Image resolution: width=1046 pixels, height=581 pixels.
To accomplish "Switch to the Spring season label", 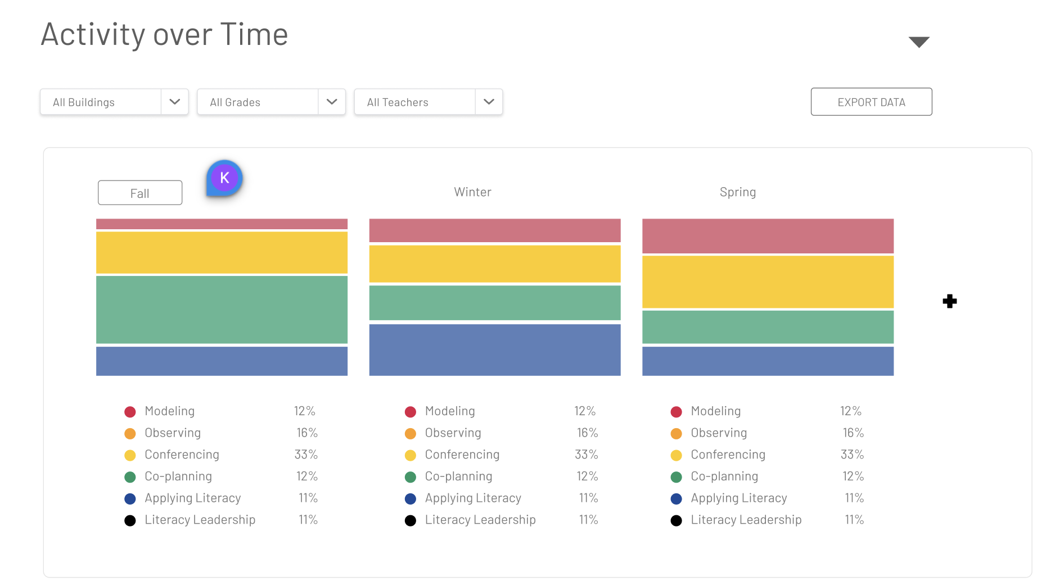I will click(737, 192).
